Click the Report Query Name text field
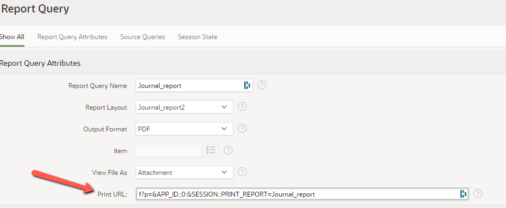Screen dimensions: 506x208 pos(194,86)
